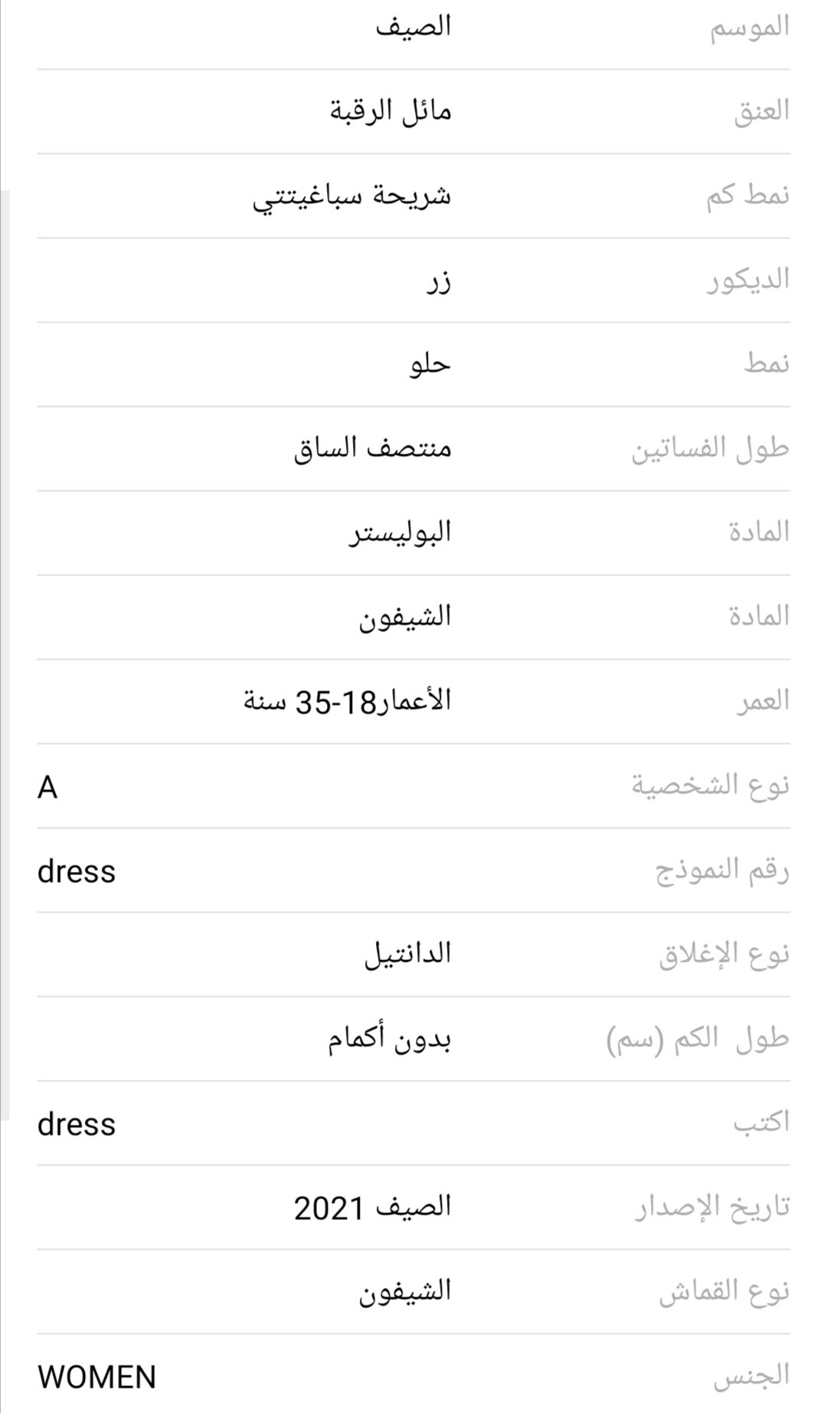Click the الجنس label
This screenshot has height=1413, width=827.
tap(751, 1377)
